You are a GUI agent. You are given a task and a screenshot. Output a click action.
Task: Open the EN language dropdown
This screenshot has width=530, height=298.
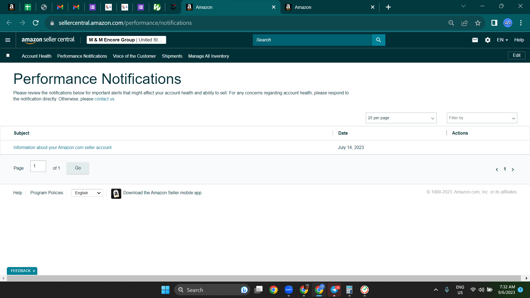click(x=502, y=40)
